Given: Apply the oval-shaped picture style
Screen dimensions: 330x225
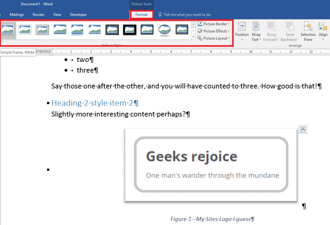Looking at the screenshot, I should (x=164, y=30).
